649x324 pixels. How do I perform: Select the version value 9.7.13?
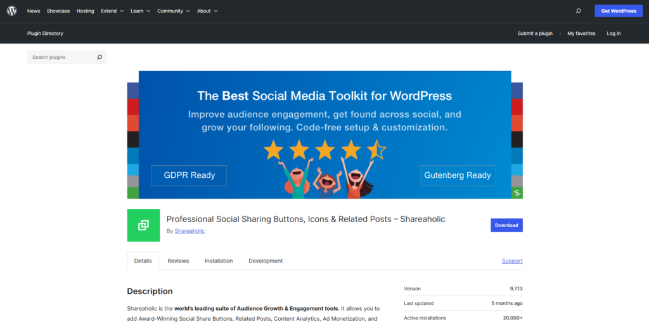click(x=516, y=289)
